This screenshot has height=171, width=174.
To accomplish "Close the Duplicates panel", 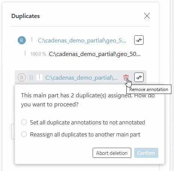I will [x=147, y=16].
